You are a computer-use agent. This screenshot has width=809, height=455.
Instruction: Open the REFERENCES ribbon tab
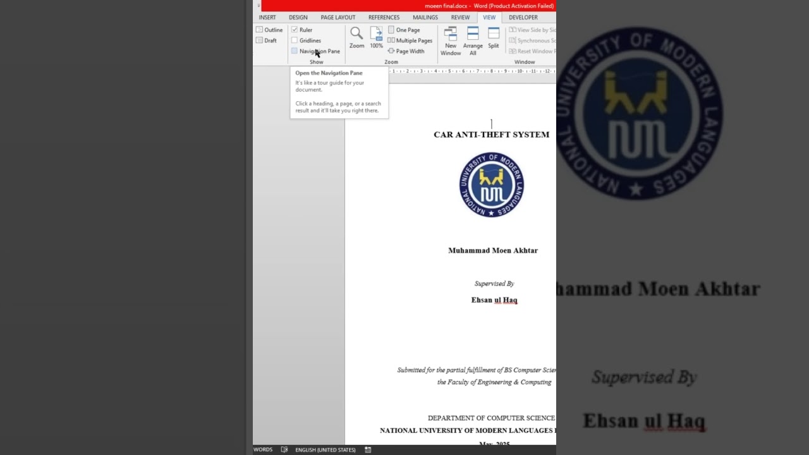(x=384, y=18)
